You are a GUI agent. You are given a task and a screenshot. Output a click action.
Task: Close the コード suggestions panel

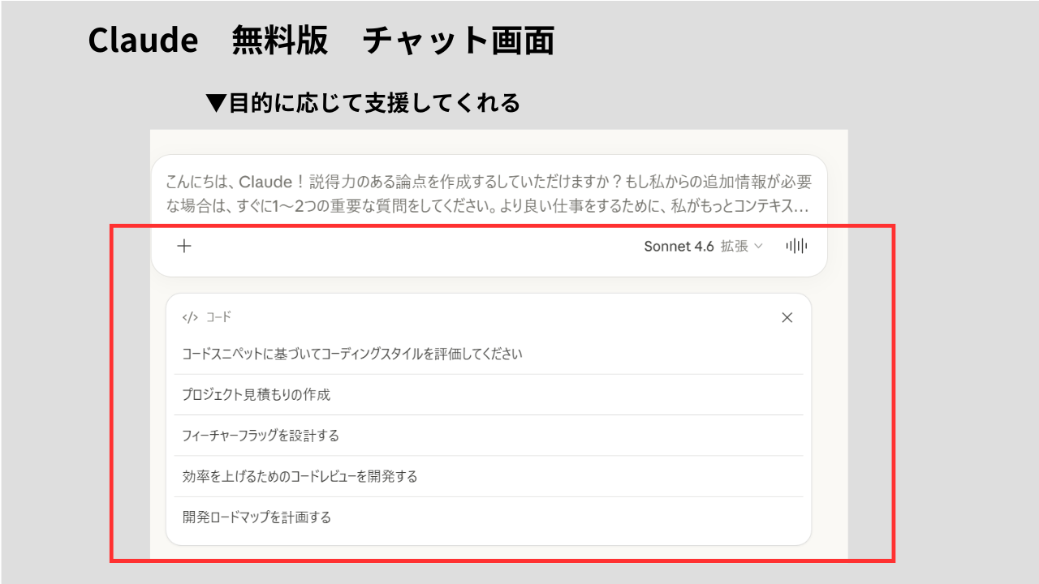[787, 318]
